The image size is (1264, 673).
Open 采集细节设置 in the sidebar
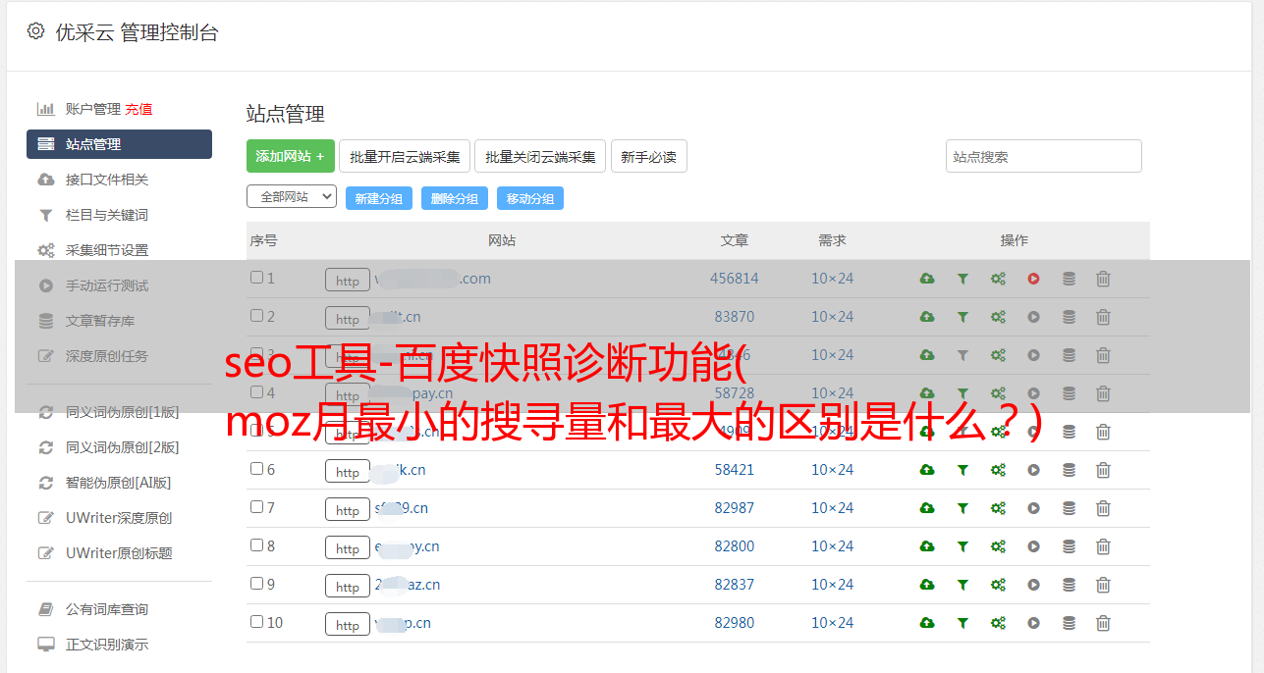(x=107, y=250)
